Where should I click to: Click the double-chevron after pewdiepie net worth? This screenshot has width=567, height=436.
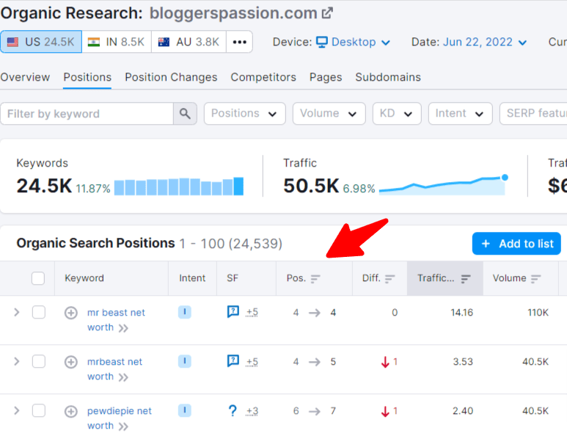[123, 426]
